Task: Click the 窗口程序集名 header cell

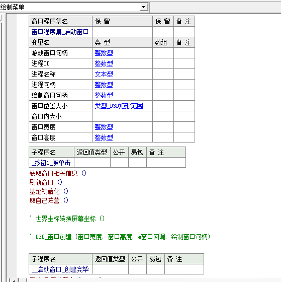Action: (60, 21)
